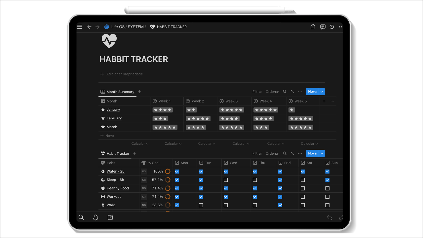423x238 pixels.
Task: Click the Life OS breadcrumb icon
Action: pyautogui.click(x=107, y=27)
